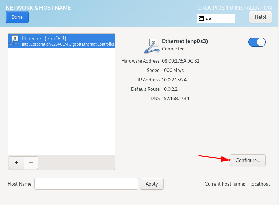Turn off the Ethernet (enp0s3) connection switch
The image size is (279, 205).
(x=257, y=42)
